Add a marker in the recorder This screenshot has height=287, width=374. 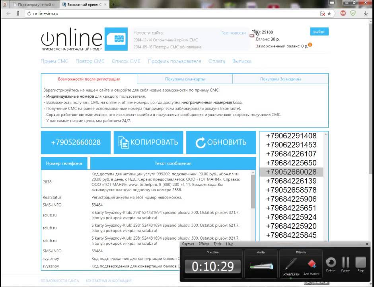(x=312, y=264)
